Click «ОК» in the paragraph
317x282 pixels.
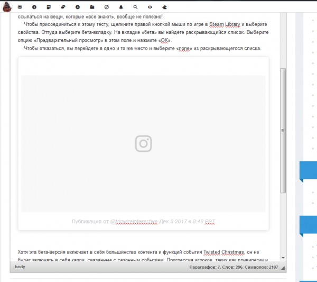click(164, 40)
